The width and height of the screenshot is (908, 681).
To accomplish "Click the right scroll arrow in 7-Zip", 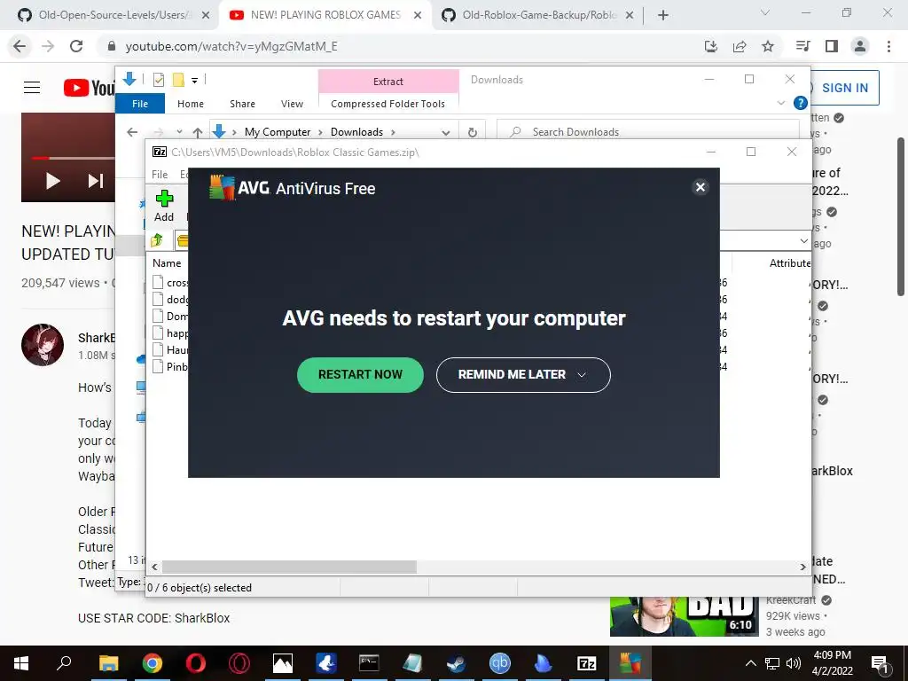I will coord(802,567).
